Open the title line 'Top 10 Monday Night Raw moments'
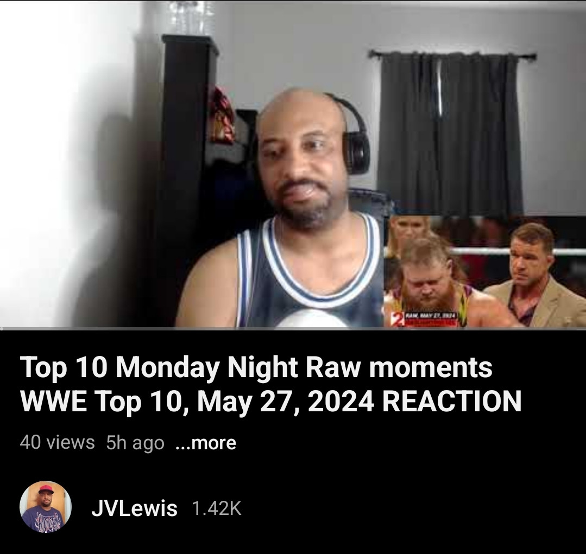The height and width of the screenshot is (554, 586). pyautogui.click(x=256, y=368)
